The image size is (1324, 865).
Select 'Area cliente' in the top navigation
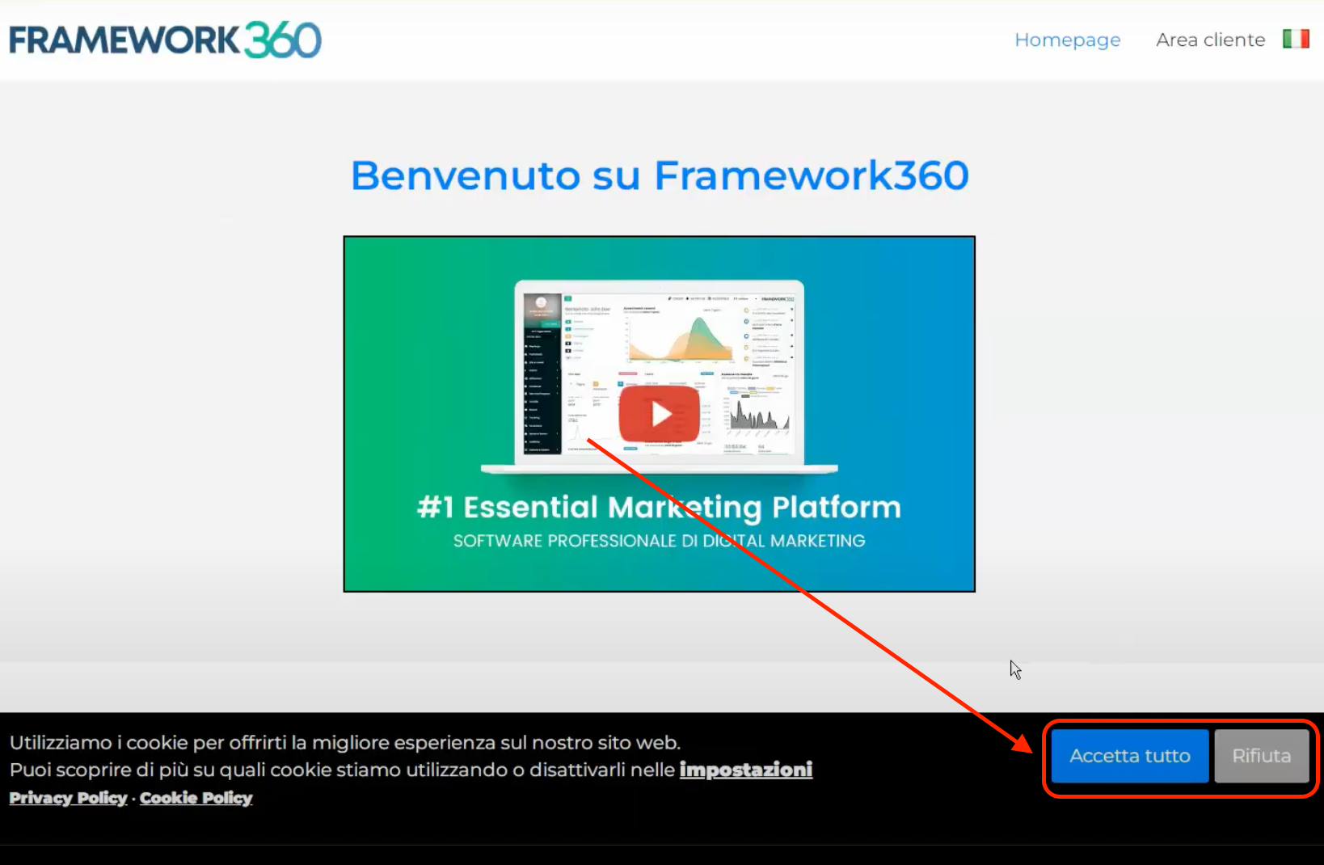1210,40
